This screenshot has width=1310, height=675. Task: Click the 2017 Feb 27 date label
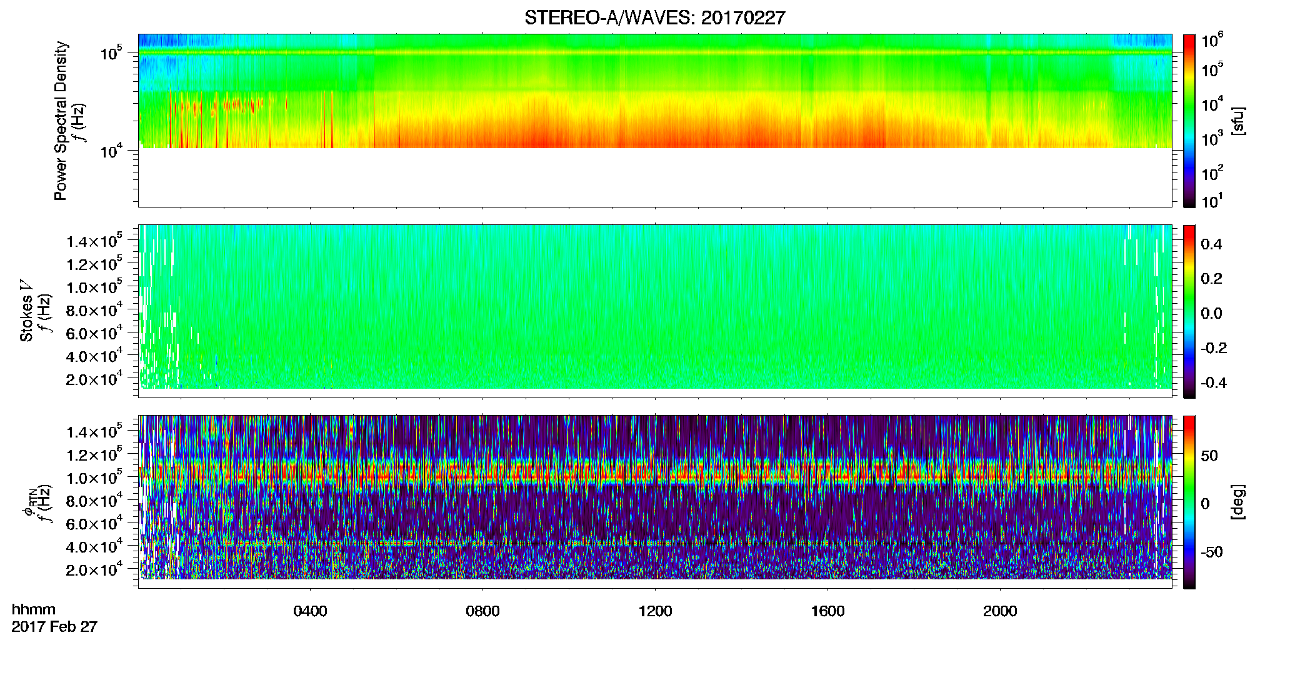(x=54, y=626)
